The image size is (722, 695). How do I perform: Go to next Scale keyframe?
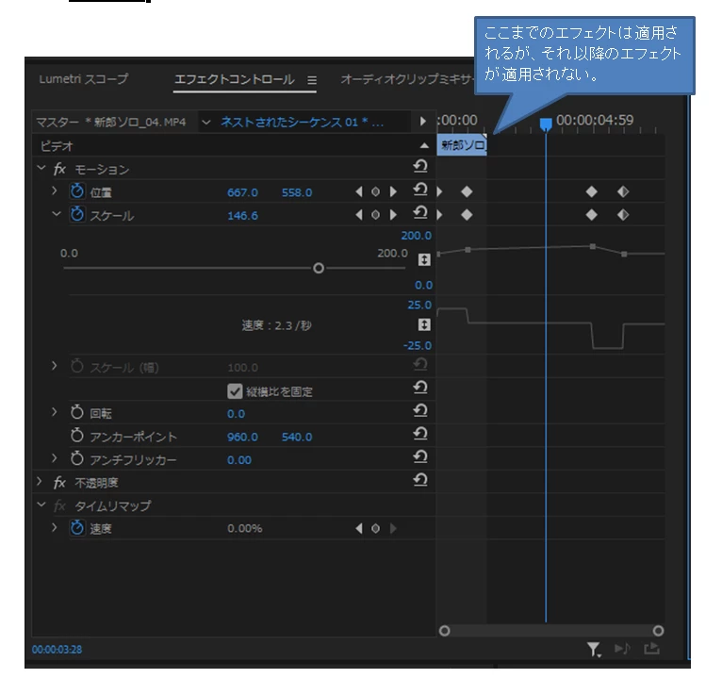pos(393,215)
